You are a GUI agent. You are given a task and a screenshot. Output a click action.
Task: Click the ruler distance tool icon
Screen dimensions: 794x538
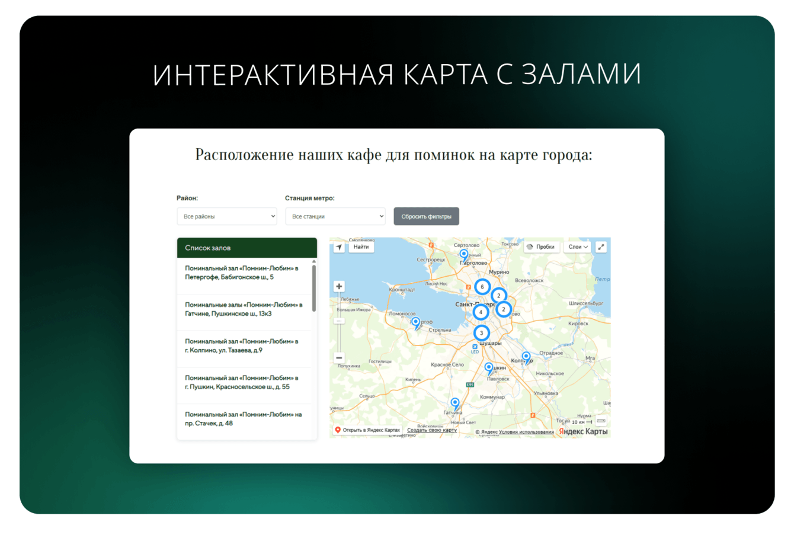pos(601,421)
